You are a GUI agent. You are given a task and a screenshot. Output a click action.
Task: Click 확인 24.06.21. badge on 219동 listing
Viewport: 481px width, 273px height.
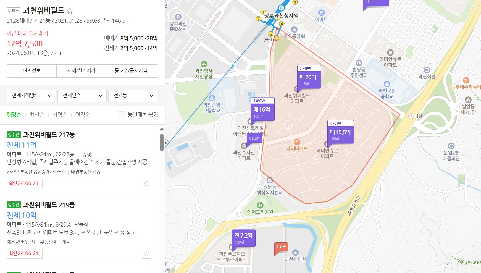(x=25, y=254)
